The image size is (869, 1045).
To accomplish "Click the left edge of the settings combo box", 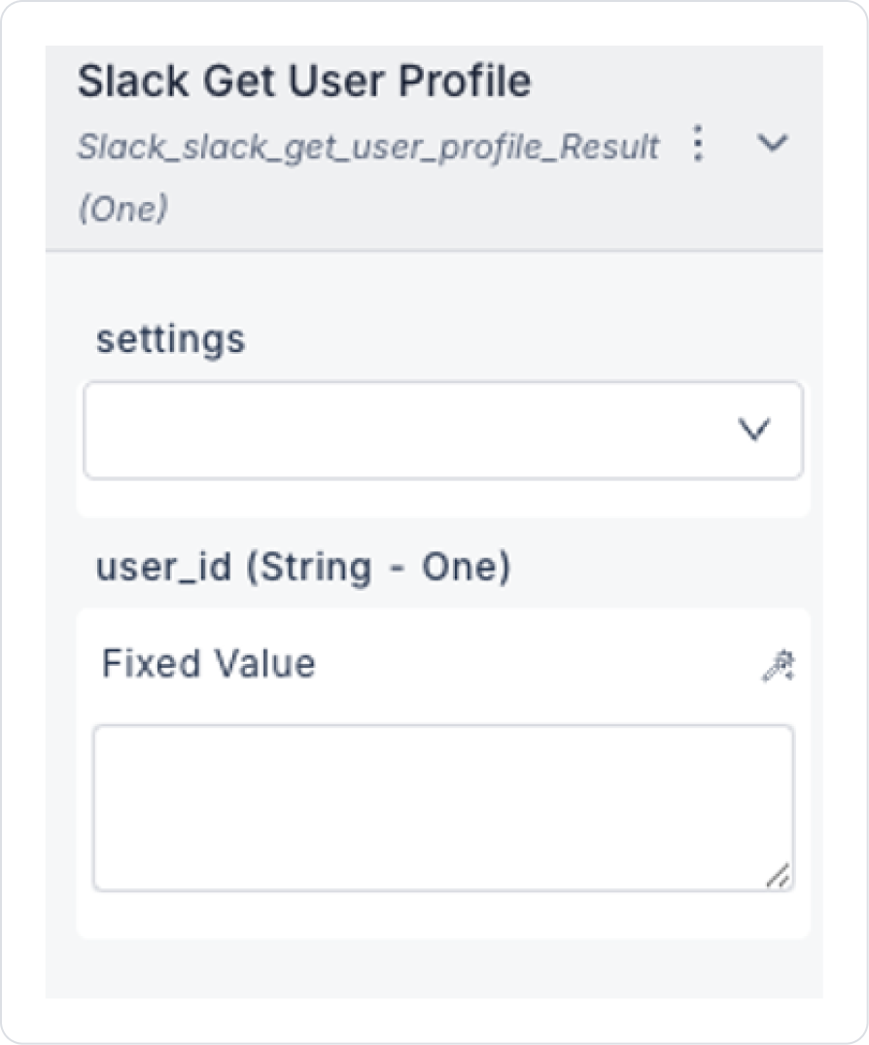I will click(x=93, y=430).
